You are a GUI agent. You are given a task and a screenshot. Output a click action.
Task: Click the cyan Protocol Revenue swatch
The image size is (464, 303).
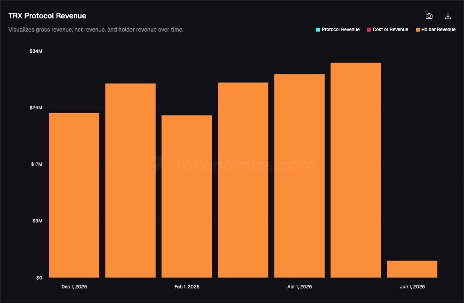318,30
